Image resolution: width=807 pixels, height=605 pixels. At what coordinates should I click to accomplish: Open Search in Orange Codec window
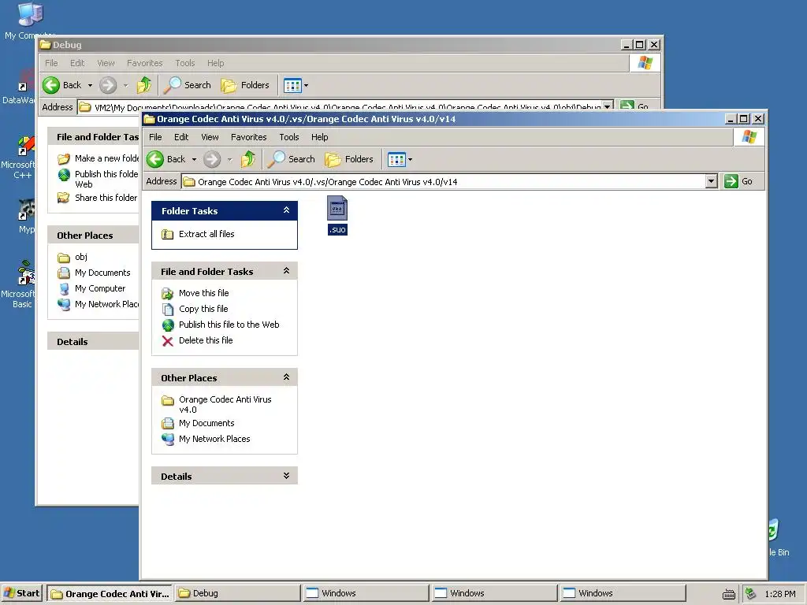pyautogui.click(x=292, y=159)
